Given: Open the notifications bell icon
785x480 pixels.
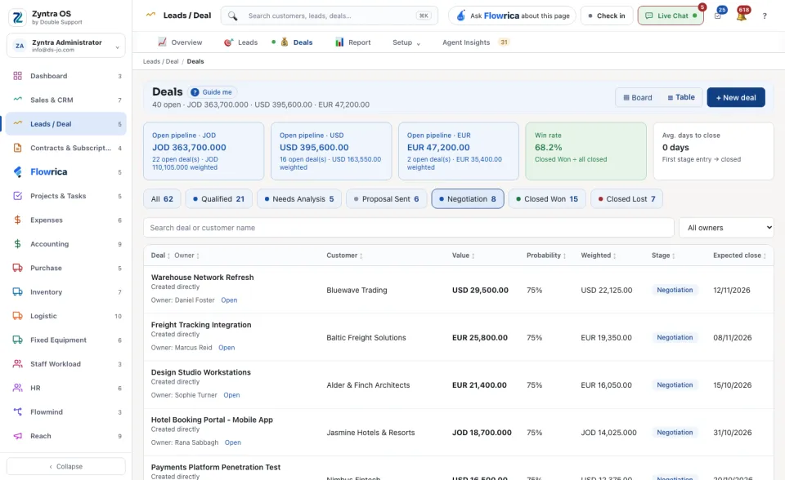Looking at the screenshot, I should 742,16.
